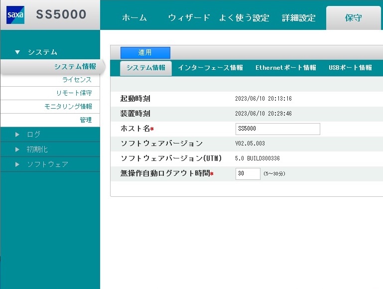Expand the ログ section arrow
383x289 pixels.
pos(17,135)
